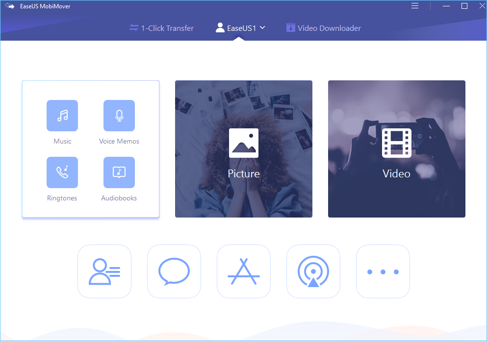Open the Audiobooks icon
Screen dimensions: 487x341
click(119, 172)
